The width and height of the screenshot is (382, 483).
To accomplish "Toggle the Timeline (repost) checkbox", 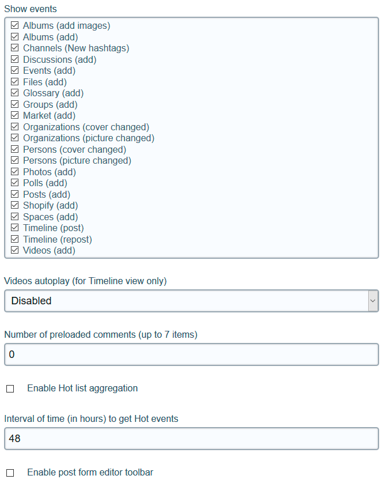I will click(x=15, y=239).
